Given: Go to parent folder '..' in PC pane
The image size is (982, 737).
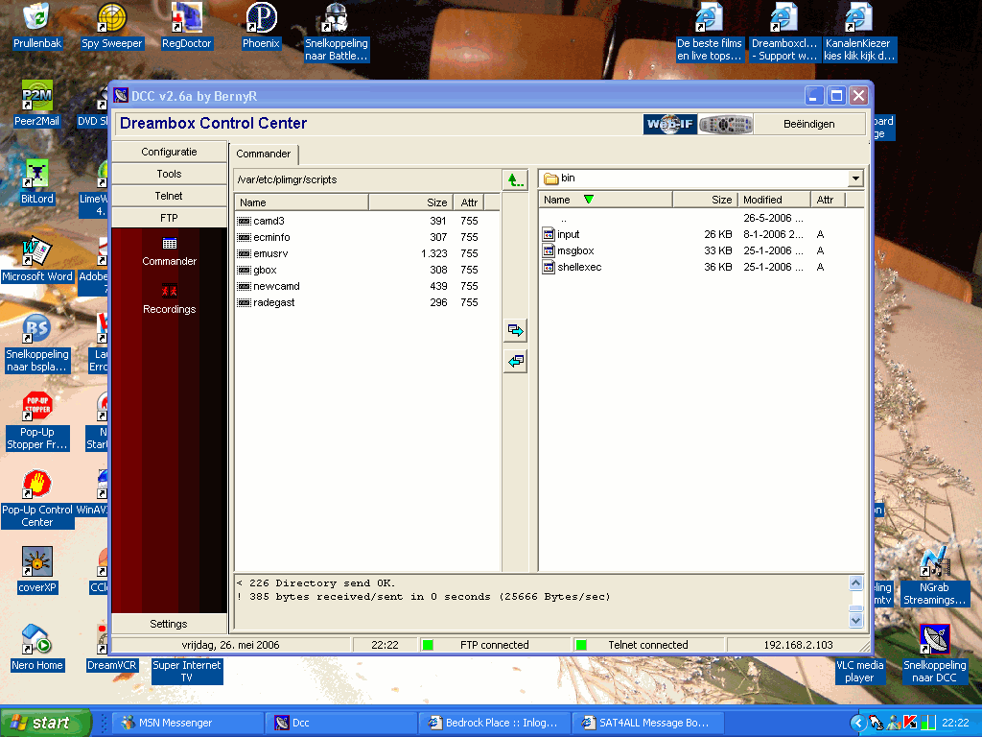Looking at the screenshot, I should (564, 218).
